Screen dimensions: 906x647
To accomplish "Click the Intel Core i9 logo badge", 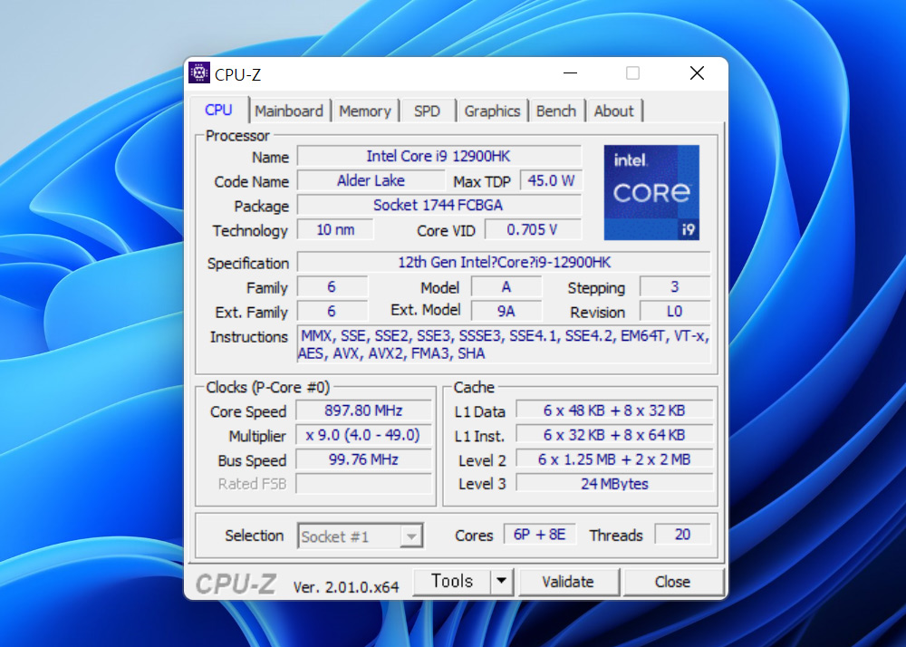I will (x=651, y=192).
